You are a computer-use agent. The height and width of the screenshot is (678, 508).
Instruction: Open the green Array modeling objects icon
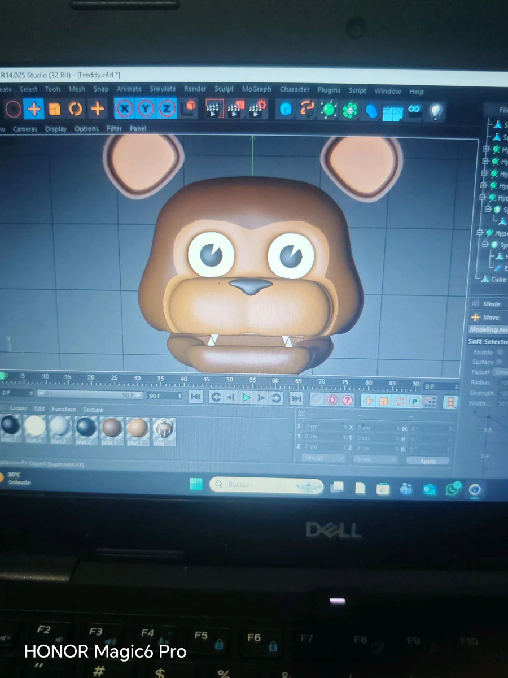[351, 110]
